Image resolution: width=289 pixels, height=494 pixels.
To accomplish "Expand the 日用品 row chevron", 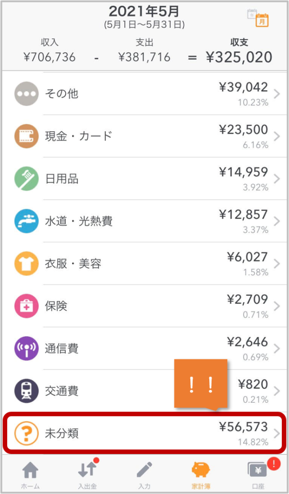I will point(277,179).
